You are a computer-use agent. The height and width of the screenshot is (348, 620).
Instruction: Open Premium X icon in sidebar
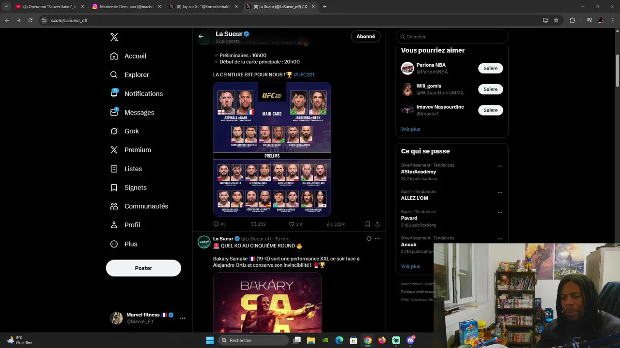click(114, 150)
